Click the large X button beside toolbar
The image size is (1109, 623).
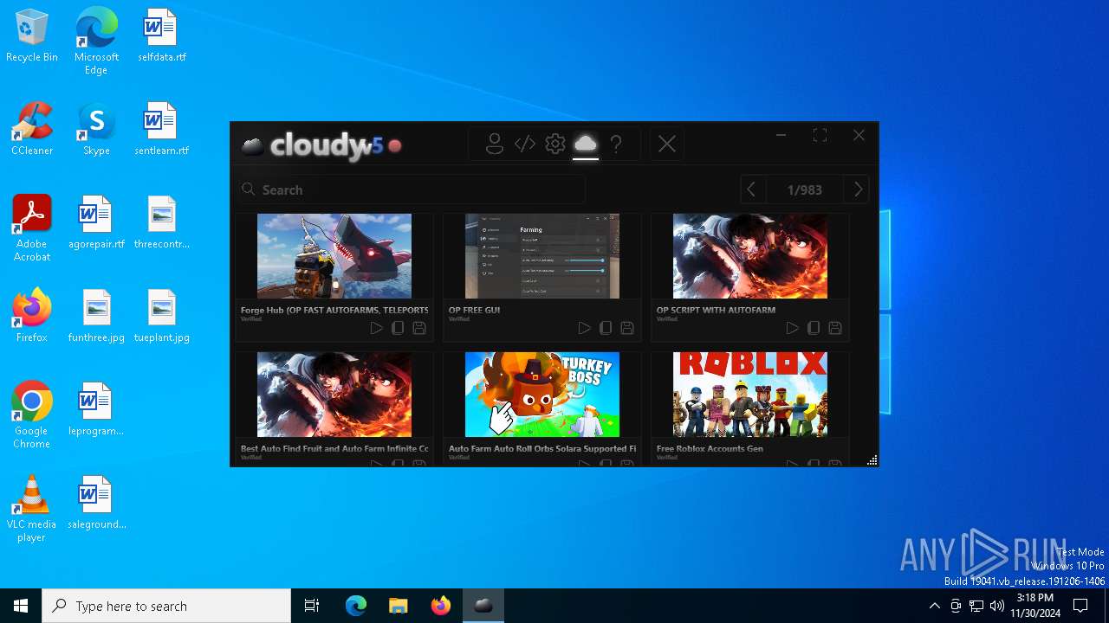tap(666, 145)
